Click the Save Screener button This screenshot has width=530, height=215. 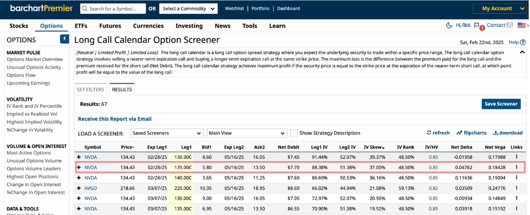pos(501,104)
